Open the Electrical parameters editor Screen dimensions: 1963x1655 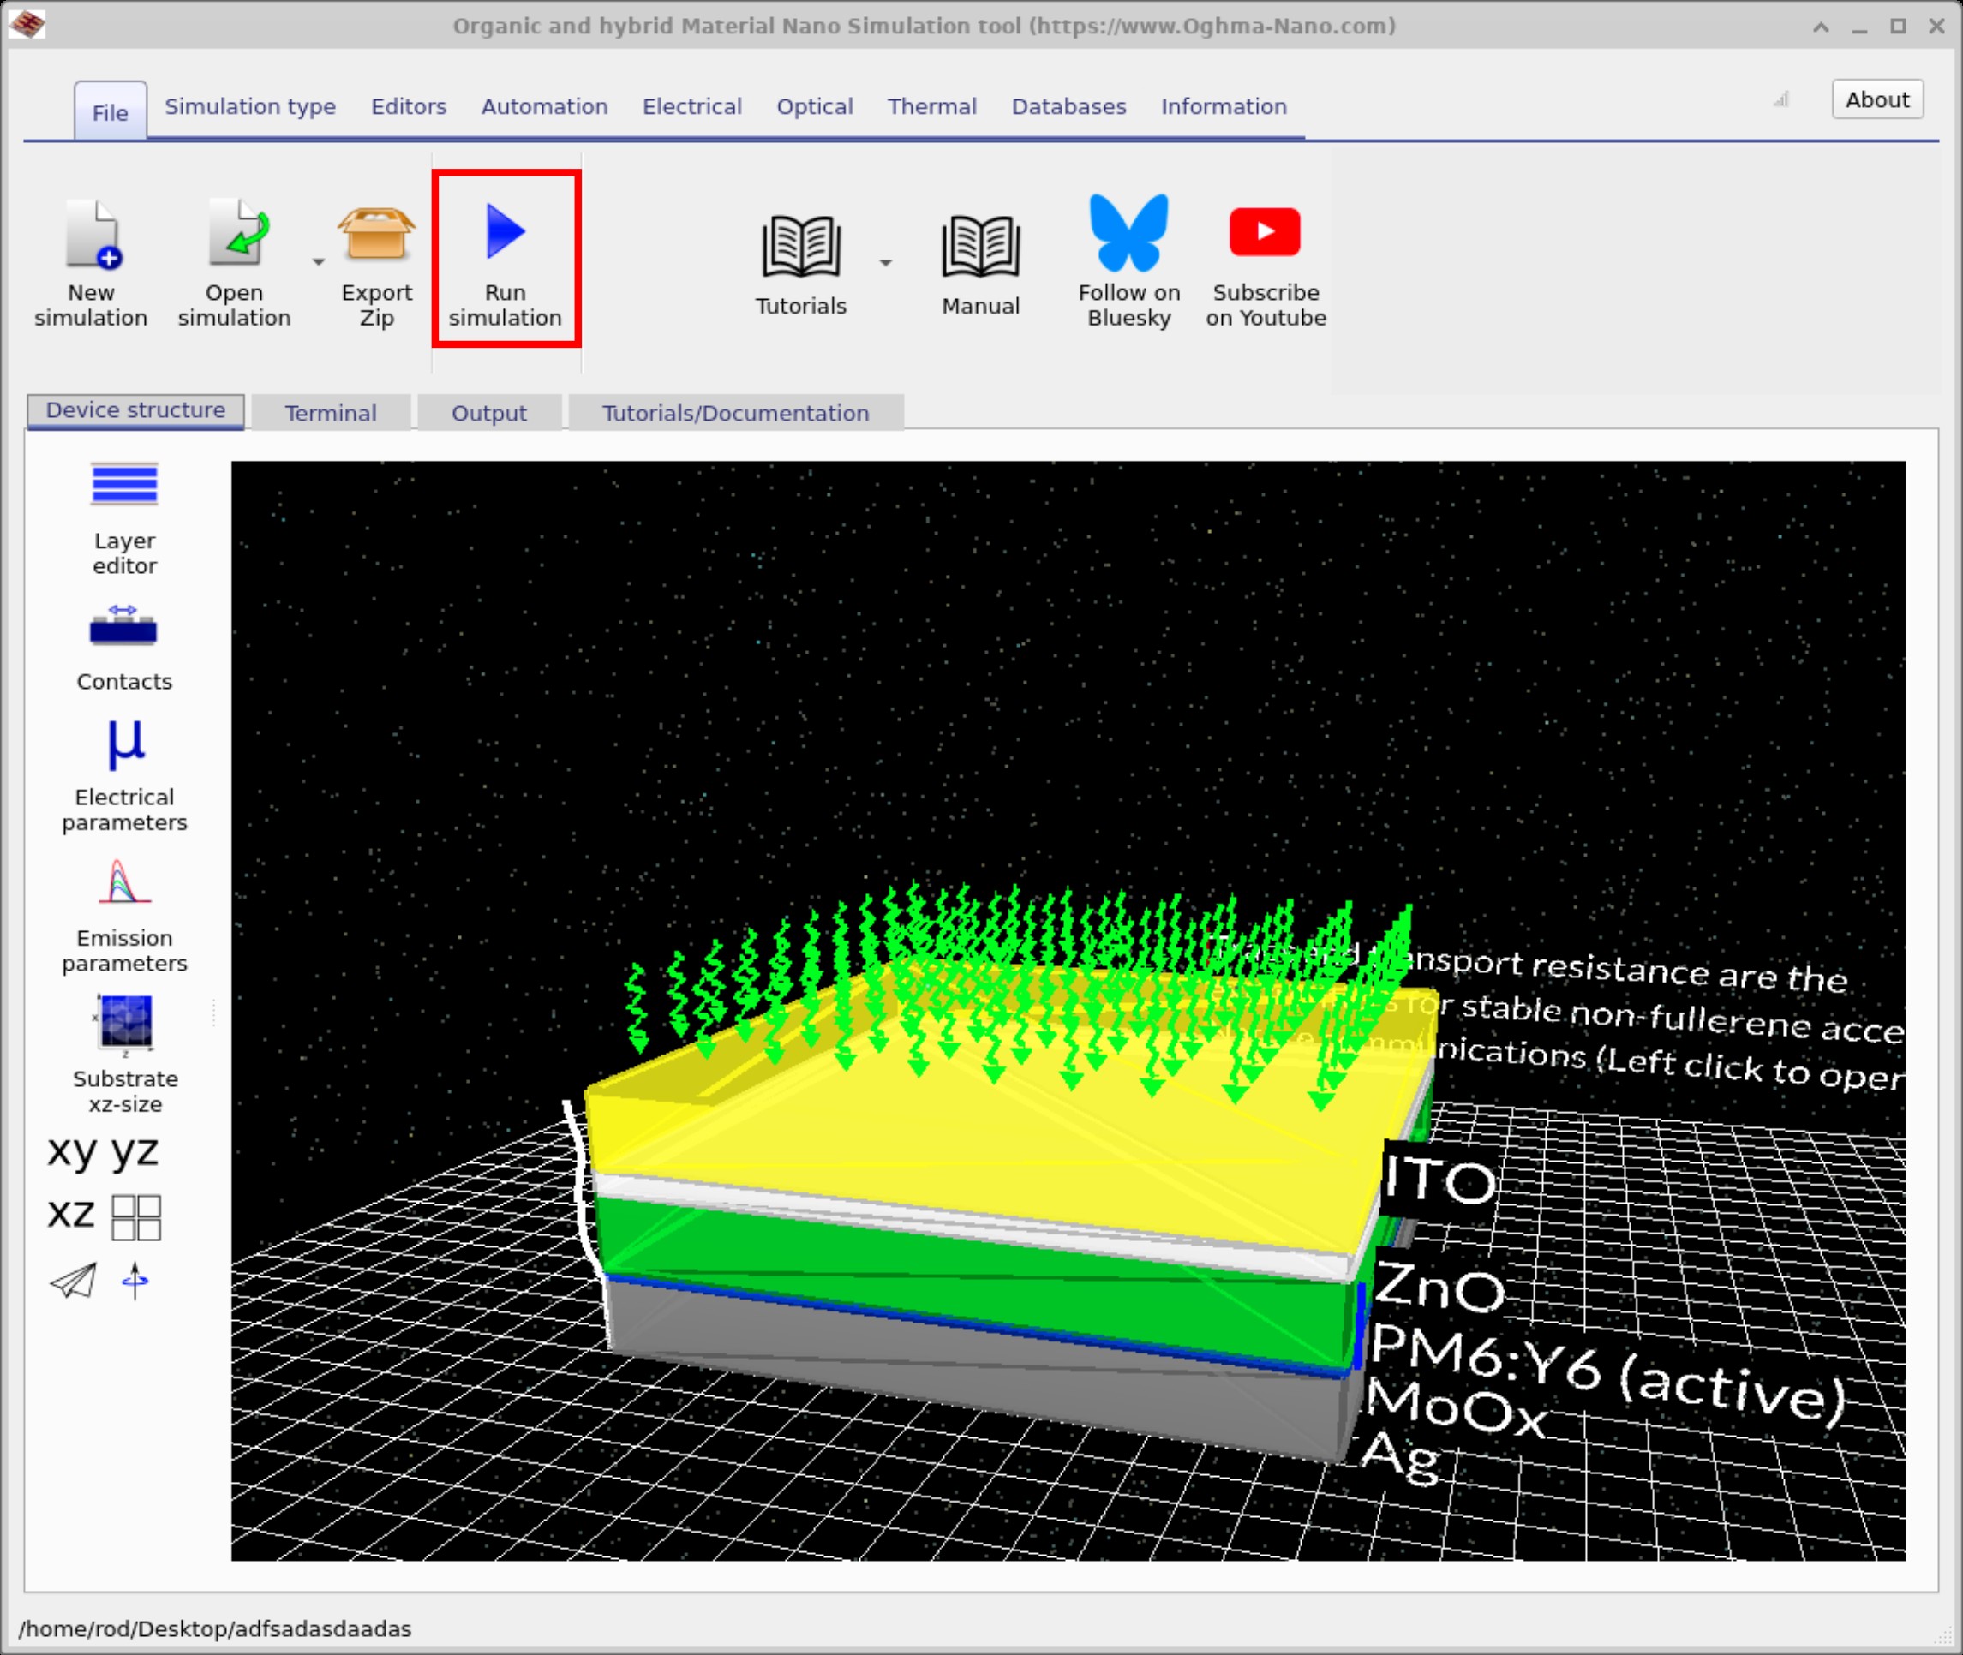click(124, 745)
